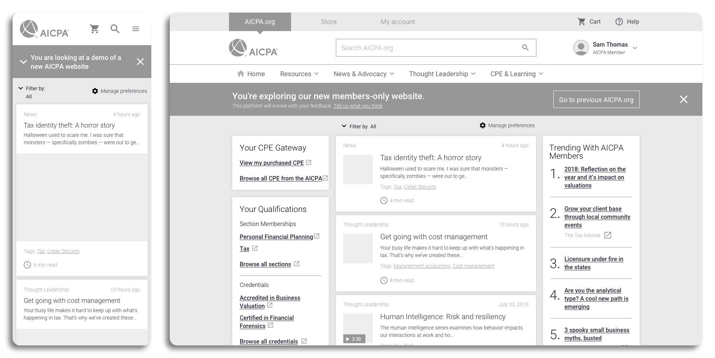Viewport: 715px width, 358px height.
Task: Click clock icon by '4 min read' desktop
Action: click(x=384, y=200)
